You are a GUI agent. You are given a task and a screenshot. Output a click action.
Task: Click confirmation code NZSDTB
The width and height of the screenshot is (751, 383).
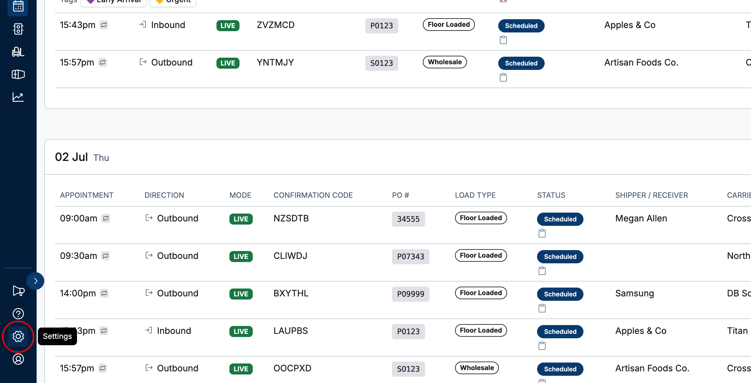pyautogui.click(x=291, y=218)
